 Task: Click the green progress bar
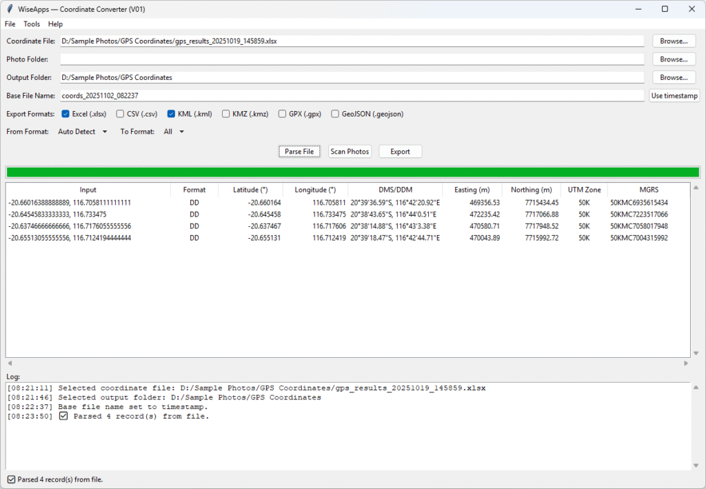(x=353, y=171)
